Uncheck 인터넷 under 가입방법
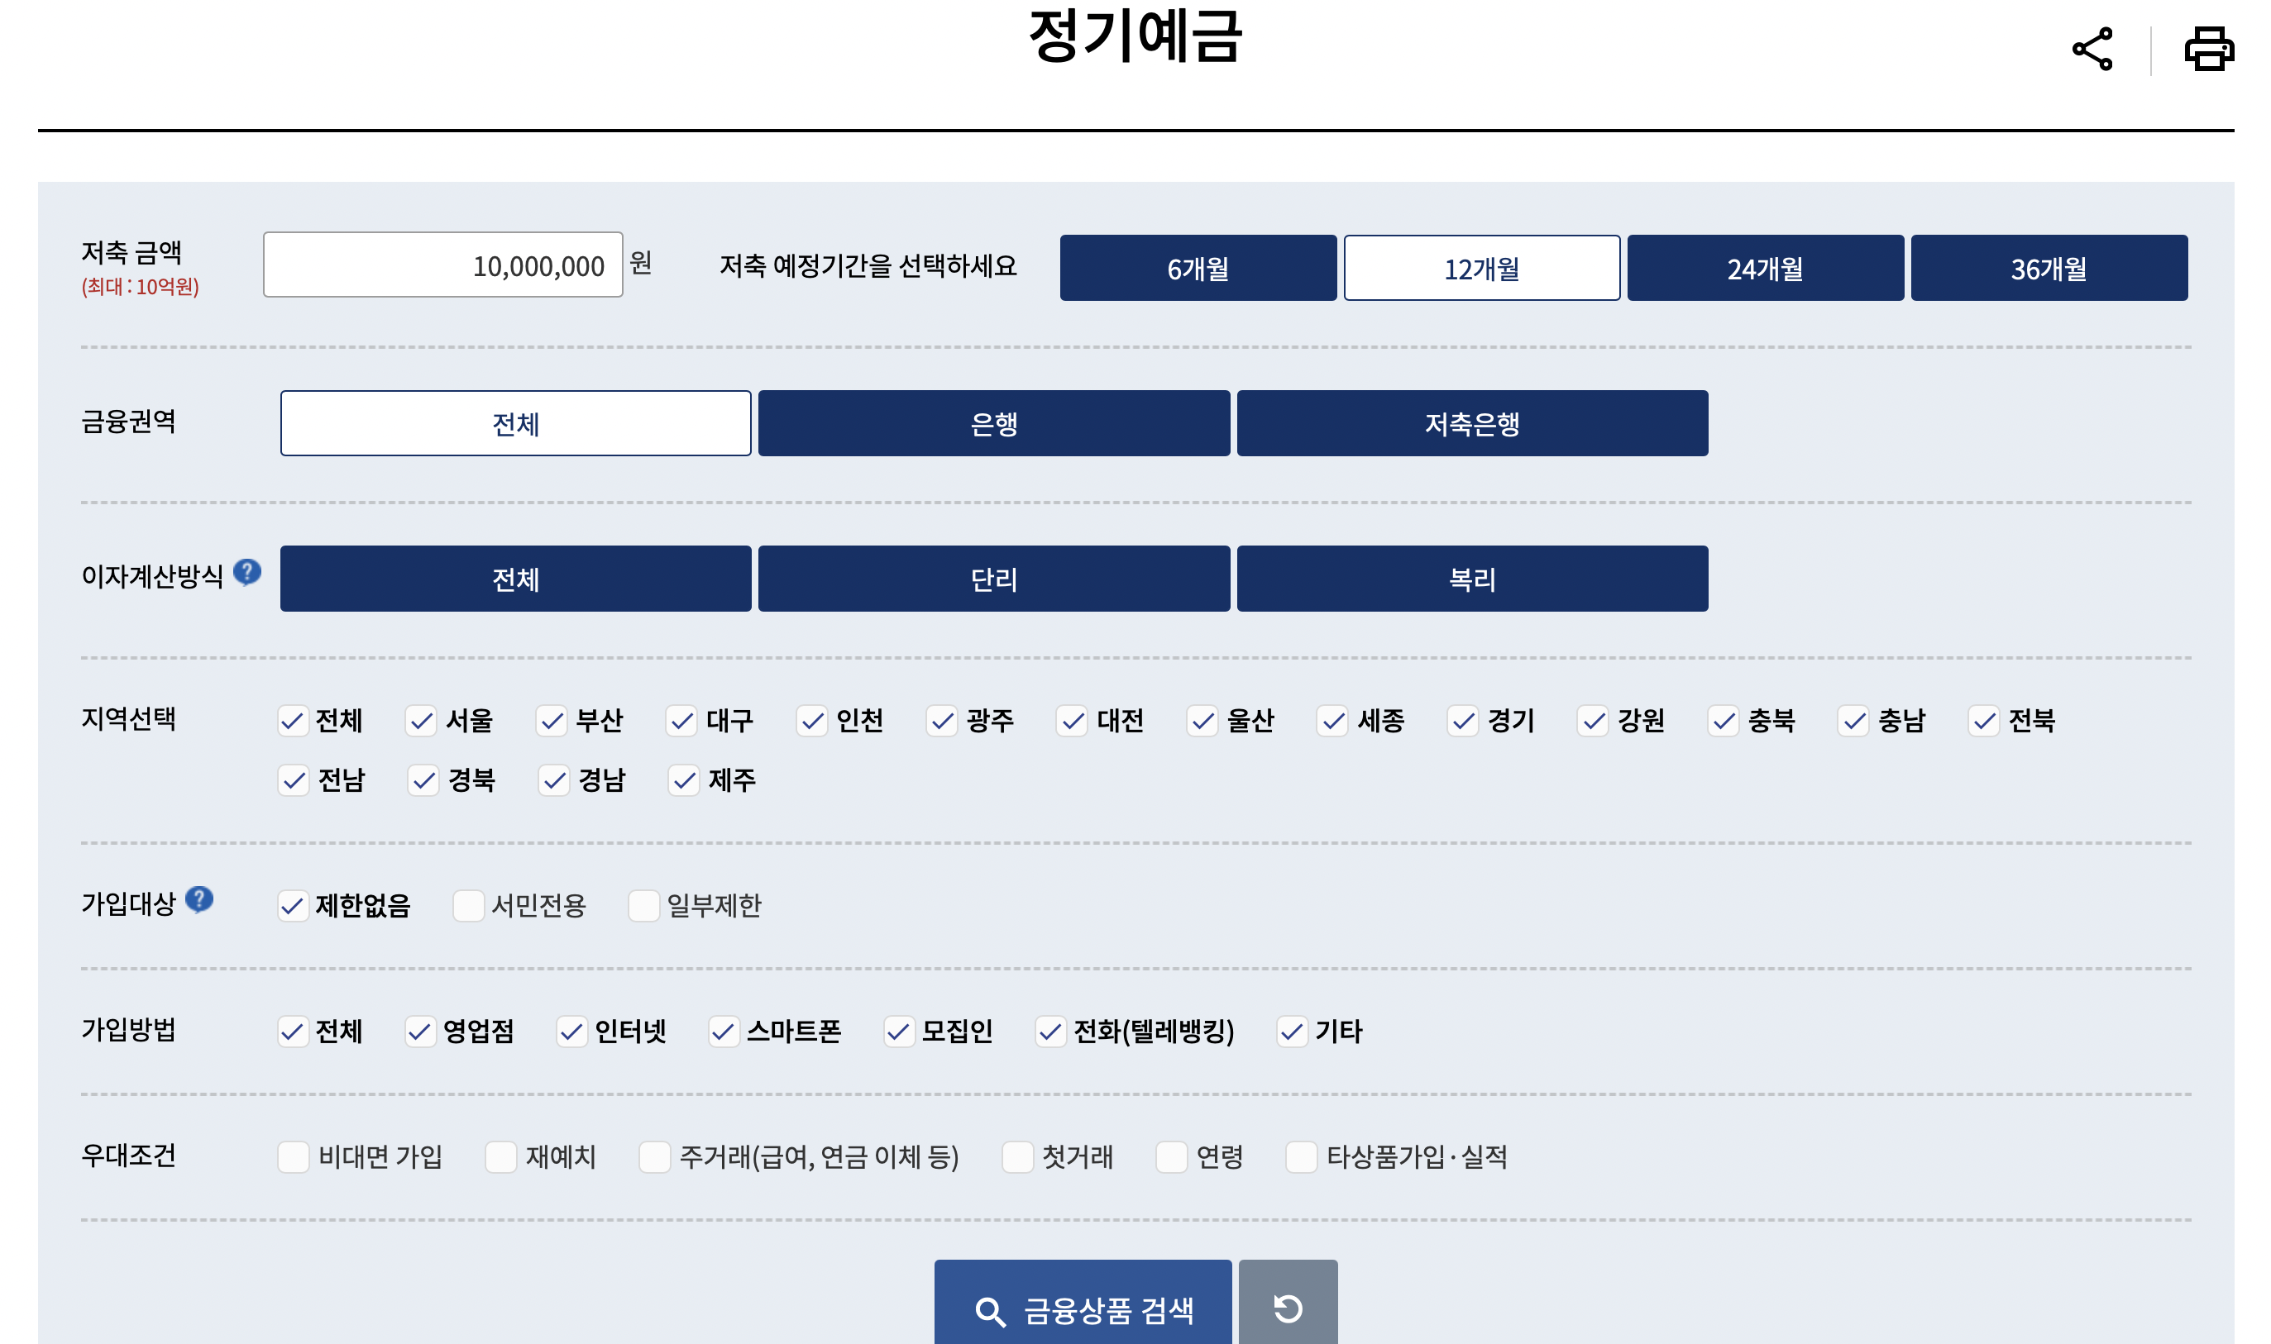Image resolution: width=2271 pixels, height=1344 pixels. [x=571, y=1032]
